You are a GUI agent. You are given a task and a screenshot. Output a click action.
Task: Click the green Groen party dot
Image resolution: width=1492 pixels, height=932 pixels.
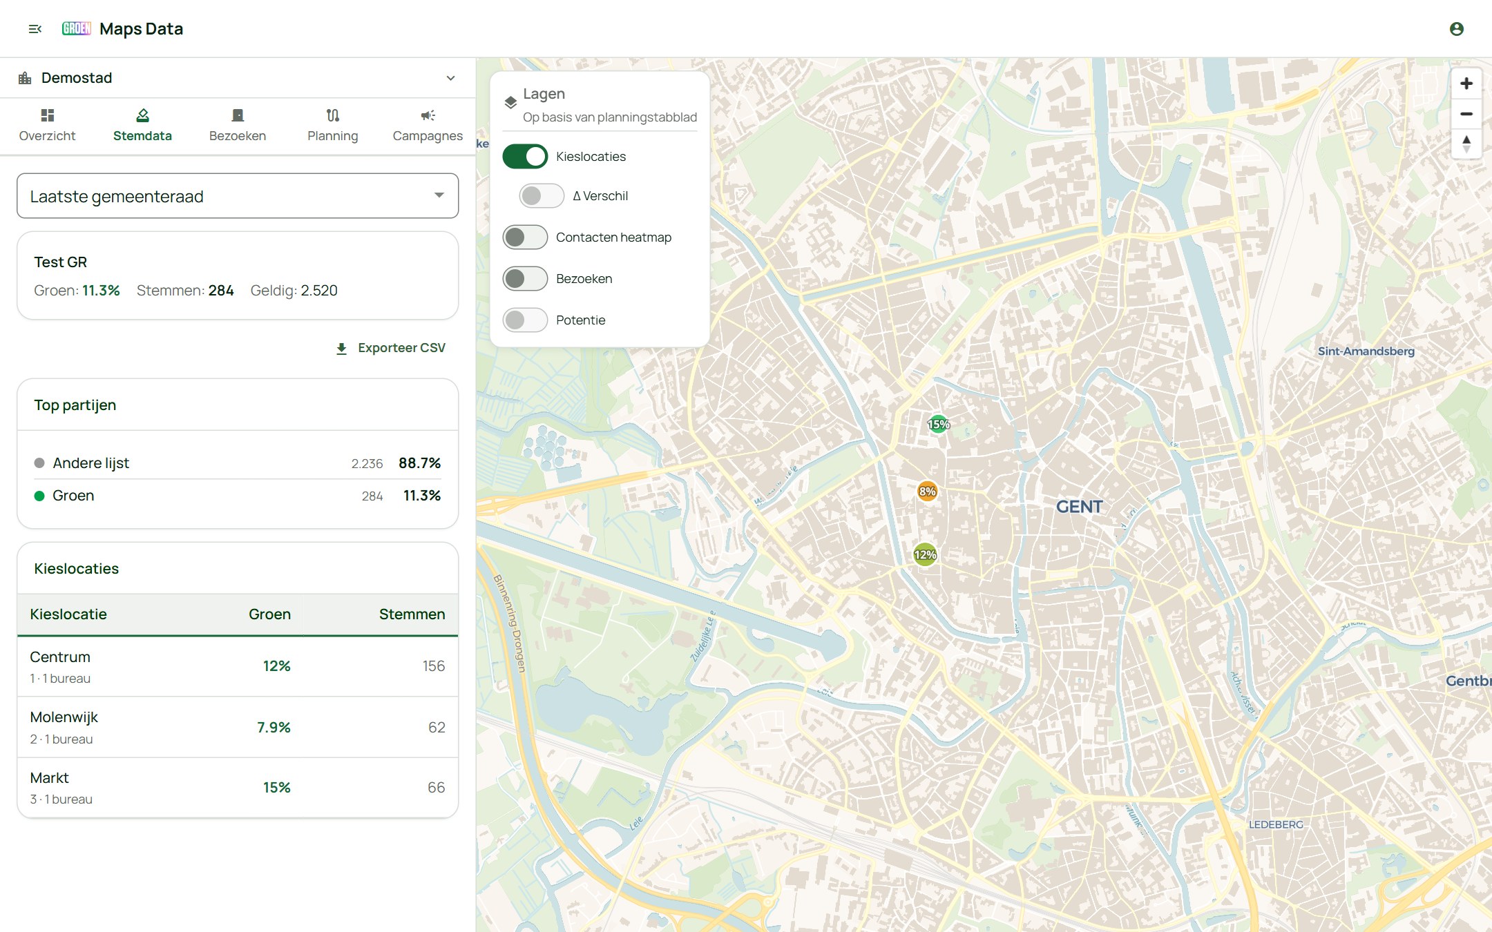(x=39, y=496)
